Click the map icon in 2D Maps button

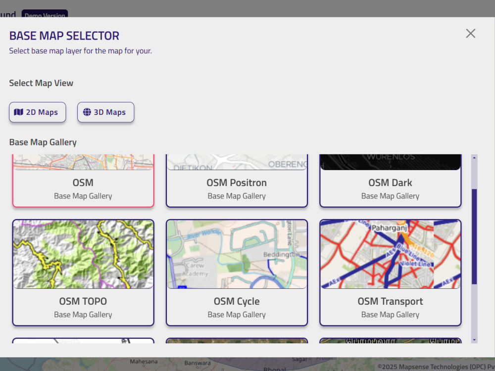[x=19, y=112]
